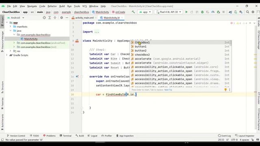Open the Problems tool window
The image size is (260, 146).
pos(50,136)
